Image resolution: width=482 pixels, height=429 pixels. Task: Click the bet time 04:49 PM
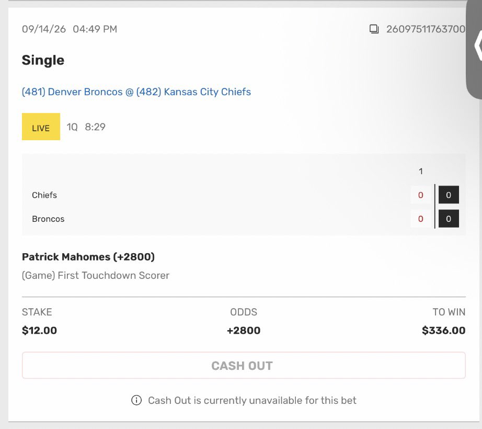pyautogui.click(x=95, y=29)
